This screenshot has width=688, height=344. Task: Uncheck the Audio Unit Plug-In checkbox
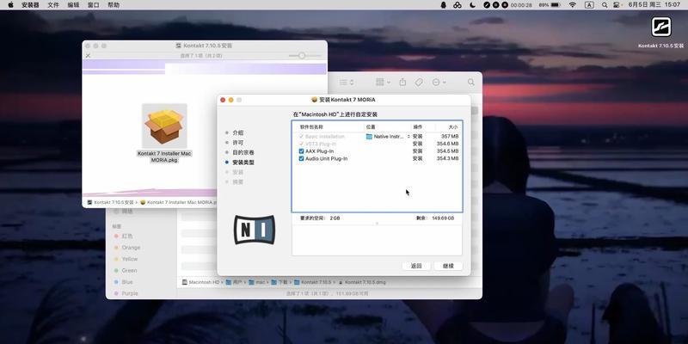click(301, 158)
